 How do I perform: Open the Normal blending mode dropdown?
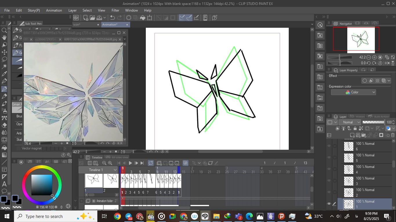350,122
